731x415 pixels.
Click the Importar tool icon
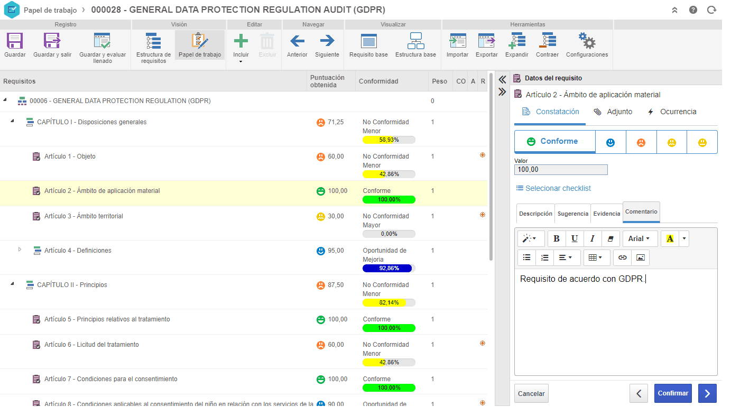pyautogui.click(x=457, y=41)
